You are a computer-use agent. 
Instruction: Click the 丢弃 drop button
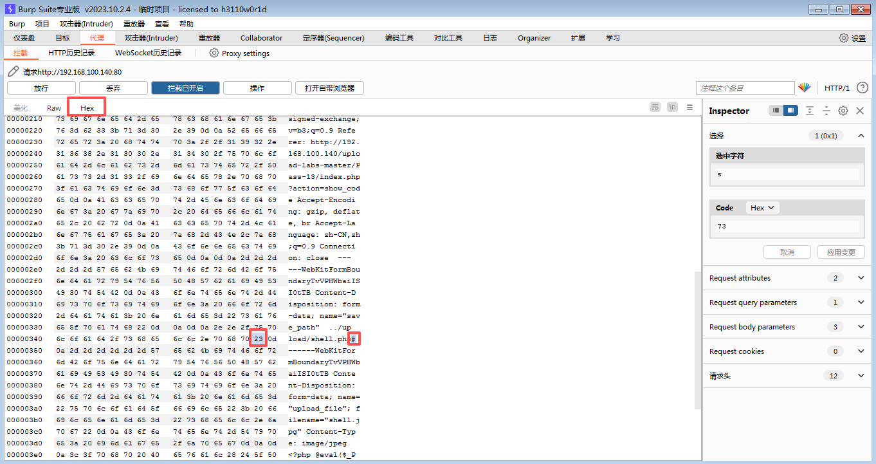click(113, 88)
